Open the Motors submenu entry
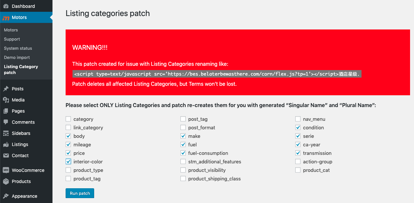Screen dimensions: 414x203 [x=11, y=30]
